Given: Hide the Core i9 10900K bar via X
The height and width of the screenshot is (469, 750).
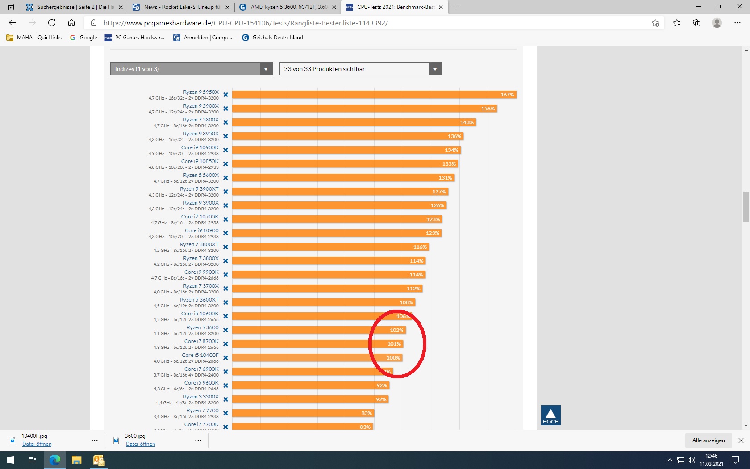Looking at the screenshot, I should tap(225, 150).
